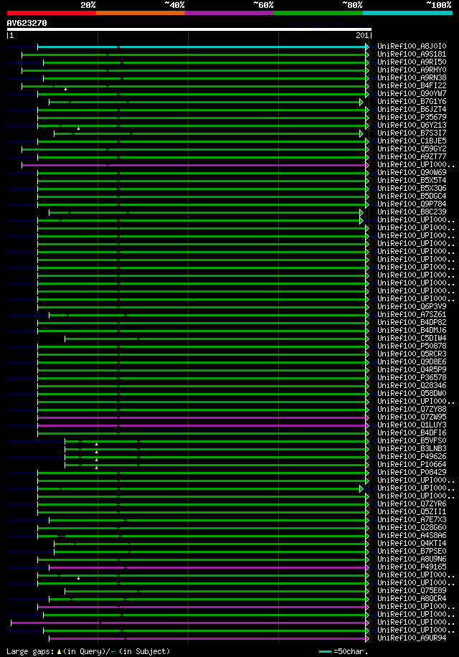Select the UniRef100_B5DGC4 label
This screenshot has width=459, height=657.
(x=412, y=196)
